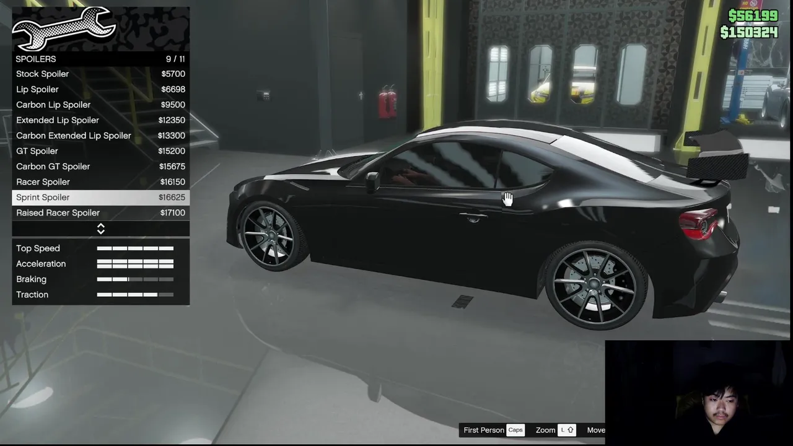Select the Stock Spoiler option
The width and height of the screenshot is (793, 446).
coord(101,74)
